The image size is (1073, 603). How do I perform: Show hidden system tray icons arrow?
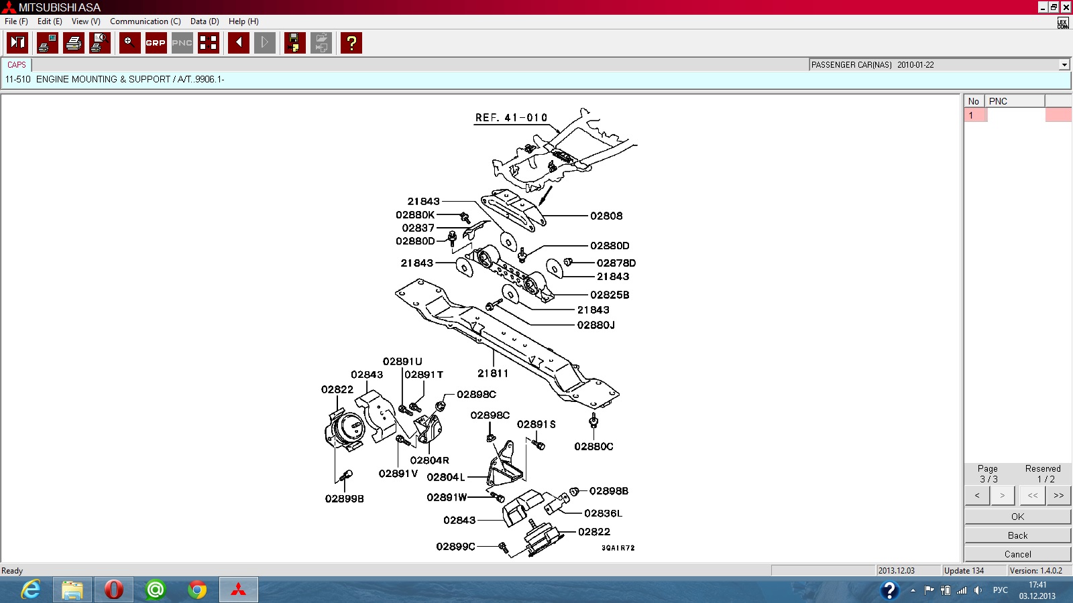click(913, 590)
